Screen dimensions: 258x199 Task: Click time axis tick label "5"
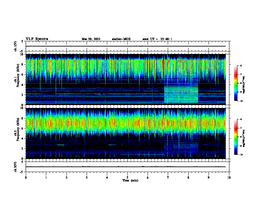click(x=127, y=178)
